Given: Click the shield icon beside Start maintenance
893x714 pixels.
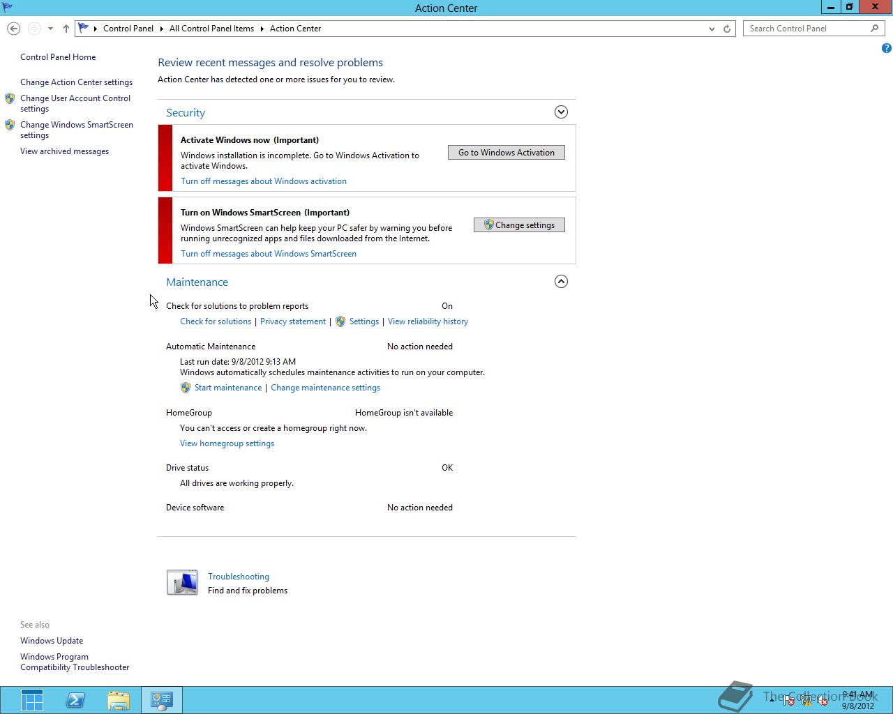Looking at the screenshot, I should click(x=185, y=388).
